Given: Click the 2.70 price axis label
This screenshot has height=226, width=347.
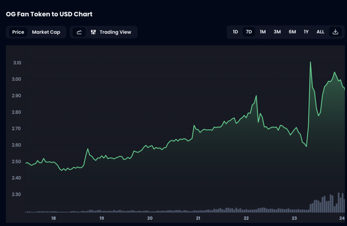Looking at the screenshot, I should [16, 129].
